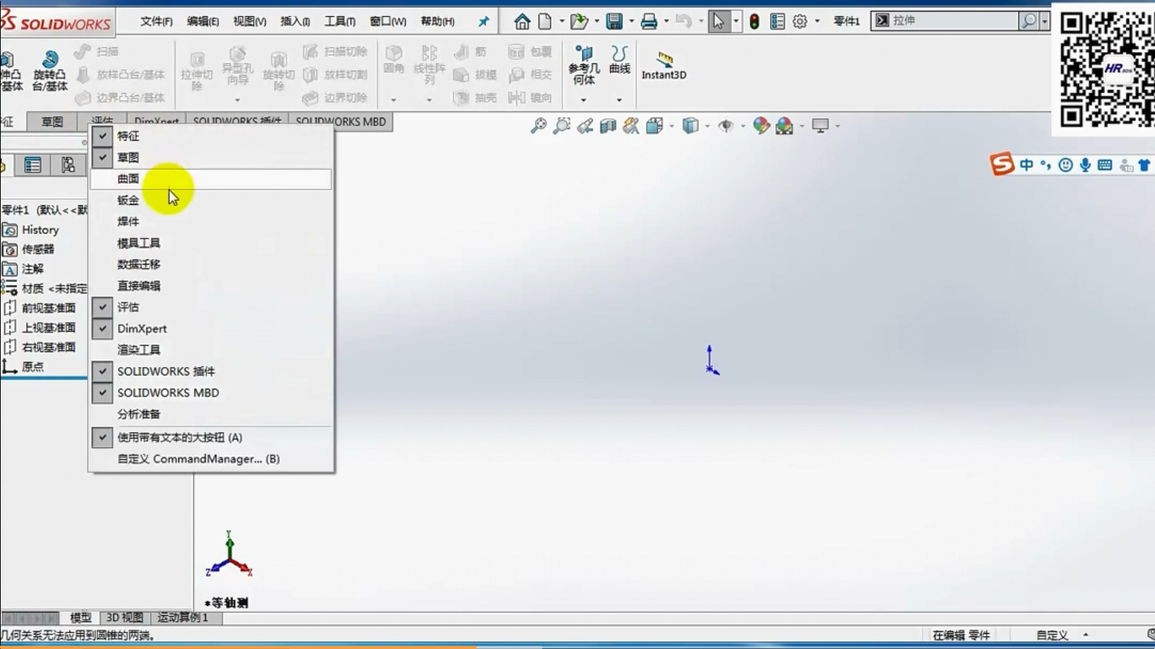Click the Options gear icon
Image resolution: width=1155 pixels, height=649 pixels.
800,22
